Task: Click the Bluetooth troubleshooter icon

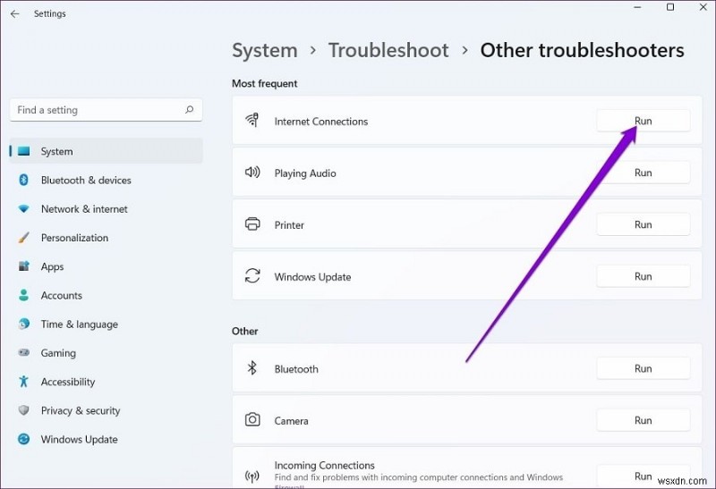Action: click(252, 367)
